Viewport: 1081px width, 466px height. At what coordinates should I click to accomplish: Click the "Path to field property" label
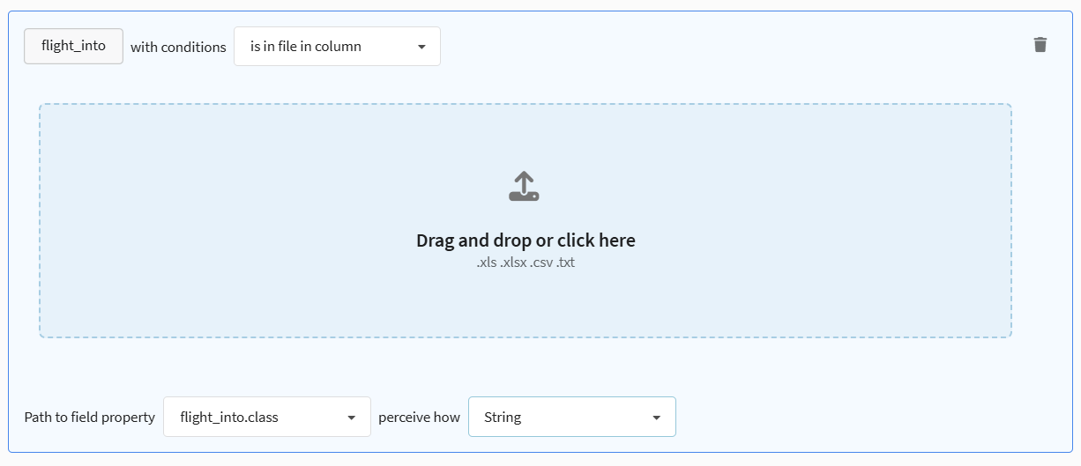[x=90, y=418]
